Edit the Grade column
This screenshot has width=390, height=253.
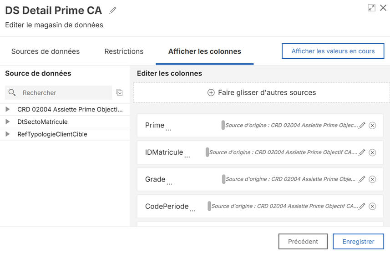362,179
